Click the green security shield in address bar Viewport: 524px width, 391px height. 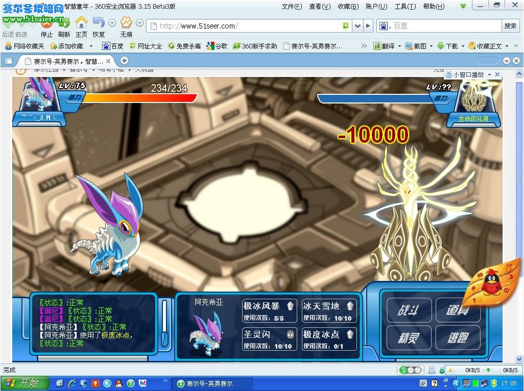346,25
